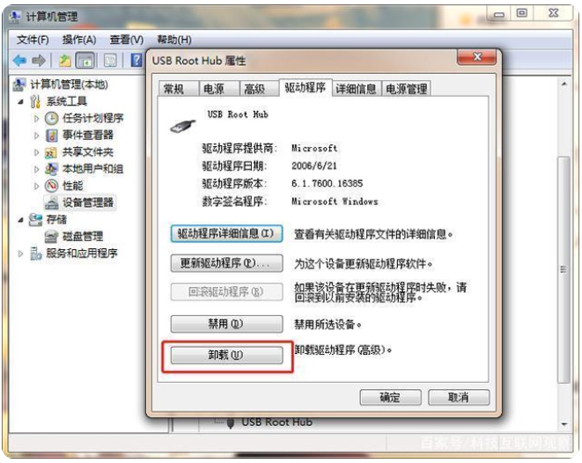The width and height of the screenshot is (582, 463).
Task: Click the OK (确定) button
Action: click(390, 397)
